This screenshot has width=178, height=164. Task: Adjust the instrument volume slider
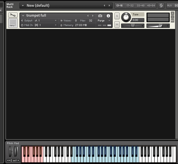pyautogui.click(x=158, y=26)
